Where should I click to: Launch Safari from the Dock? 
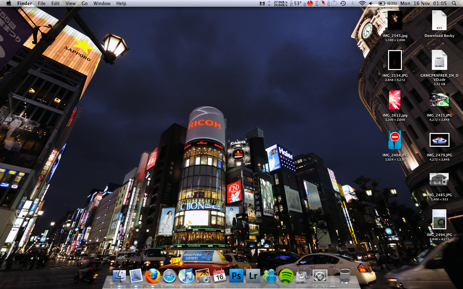pos(169,276)
